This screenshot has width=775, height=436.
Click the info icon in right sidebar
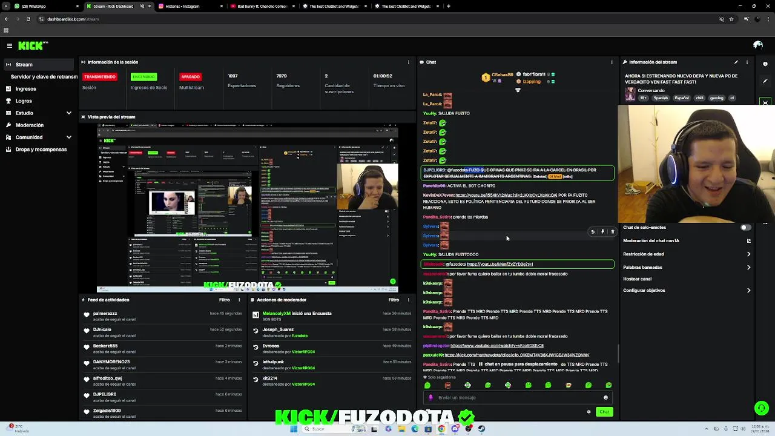pyautogui.click(x=765, y=64)
